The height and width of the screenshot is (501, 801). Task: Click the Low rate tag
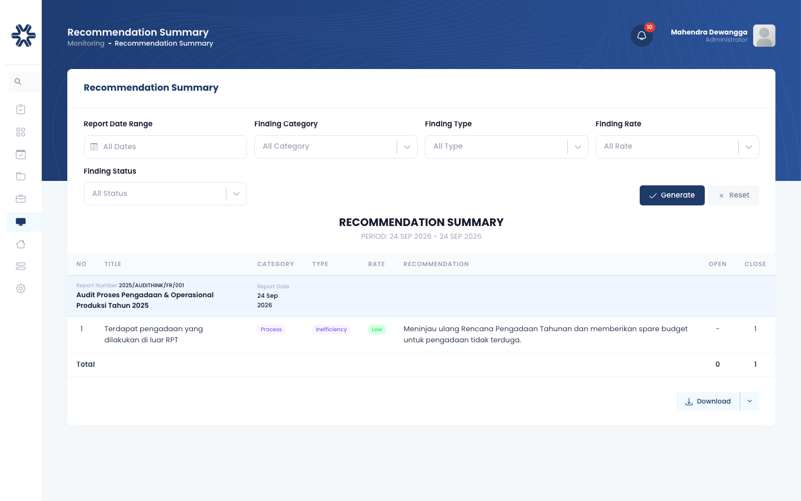click(x=377, y=330)
